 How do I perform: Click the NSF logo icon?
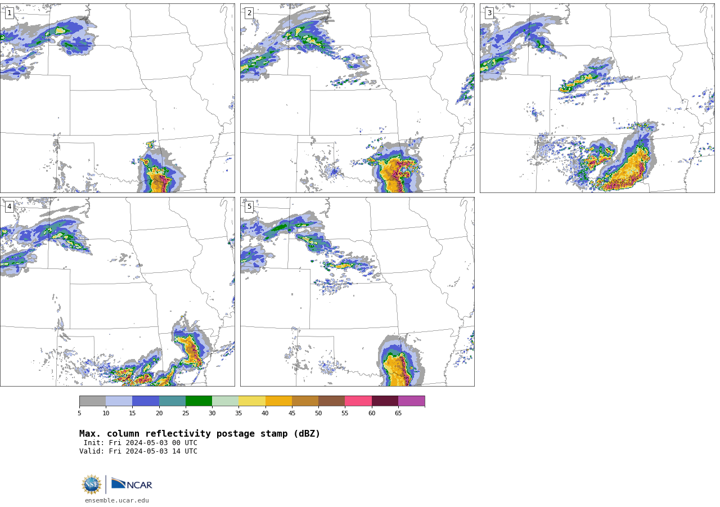(x=92, y=484)
